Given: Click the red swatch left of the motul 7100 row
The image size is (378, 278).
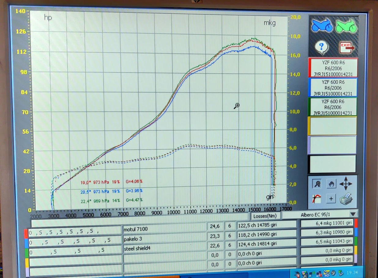Looking at the screenshot, I should 26,233.
